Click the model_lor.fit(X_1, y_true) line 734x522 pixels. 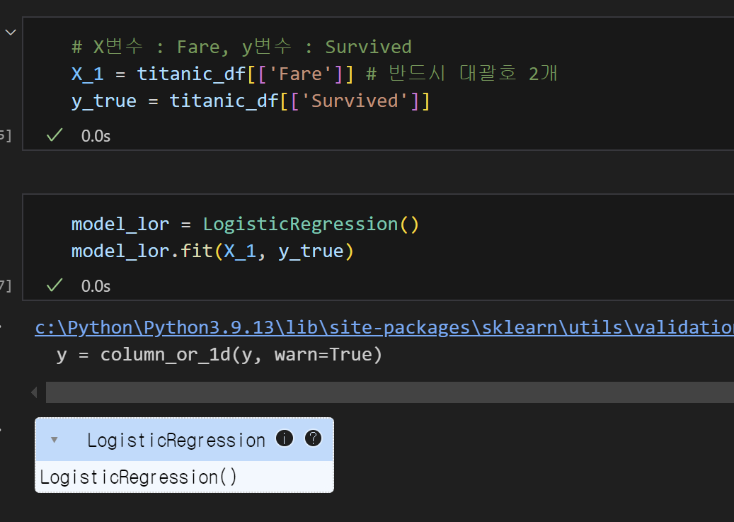pyautogui.click(x=212, y=251)
